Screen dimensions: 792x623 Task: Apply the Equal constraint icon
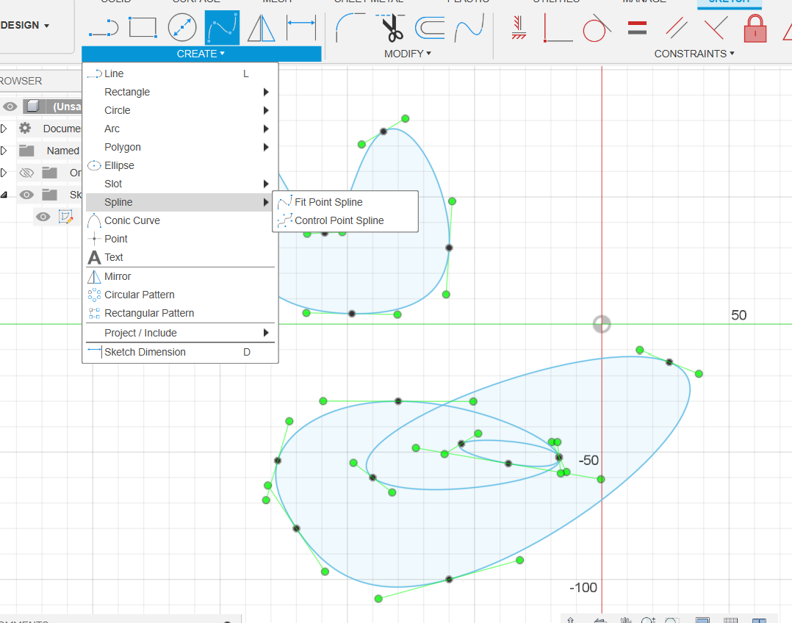(638, 28)
